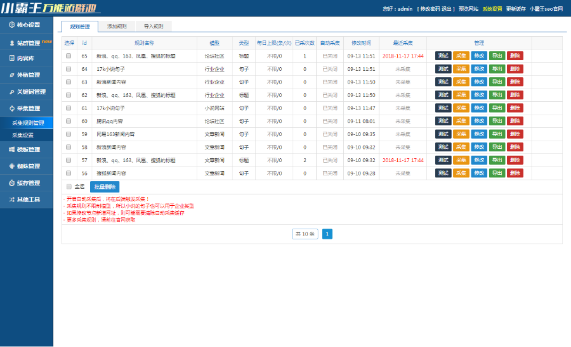
Task: Click the document icon beside 内容库
Action: pos(11,58)
